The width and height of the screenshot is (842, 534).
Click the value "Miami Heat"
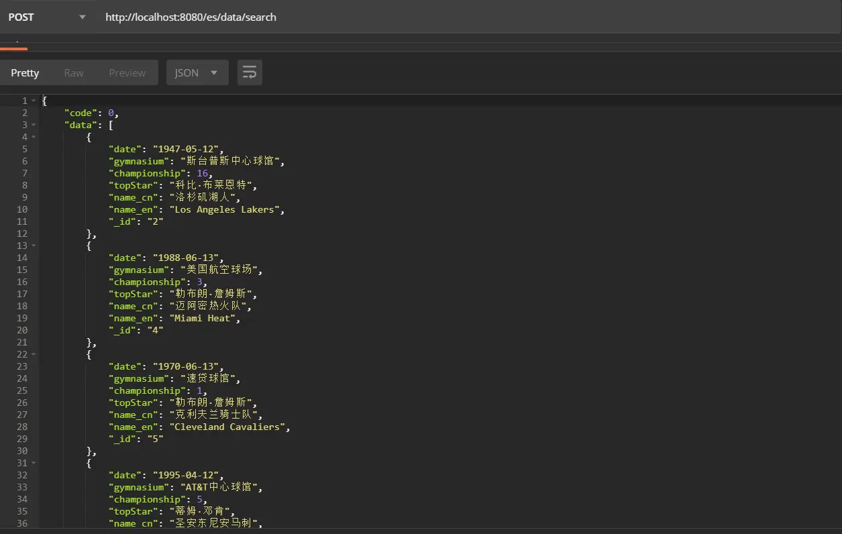202,318
